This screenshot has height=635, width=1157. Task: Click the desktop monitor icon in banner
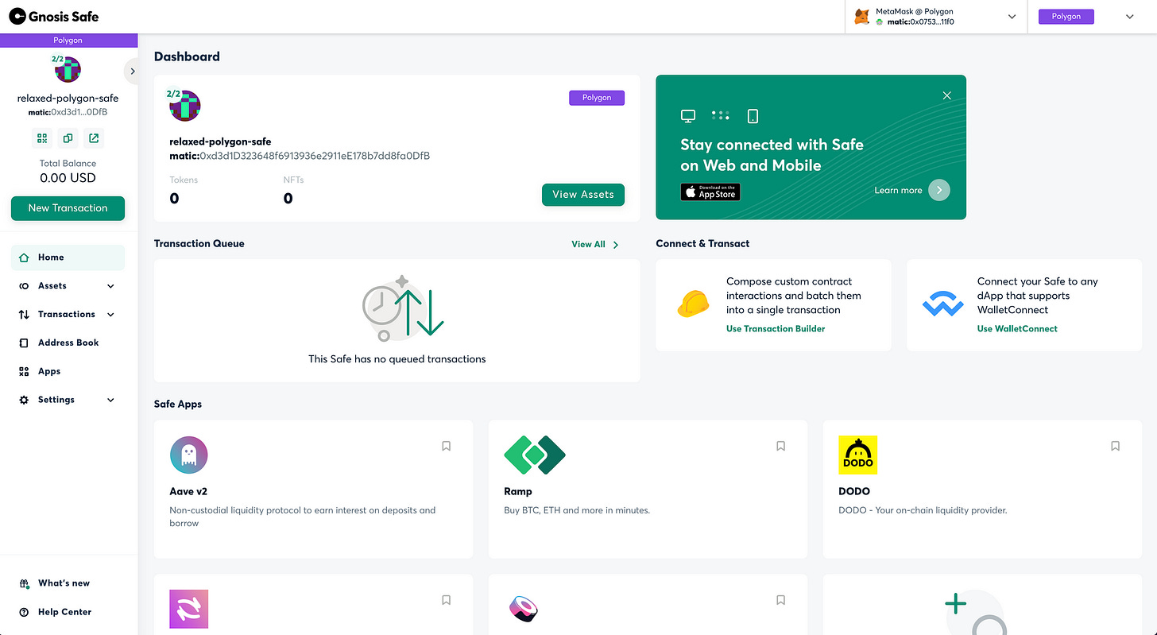click(688, 116)
